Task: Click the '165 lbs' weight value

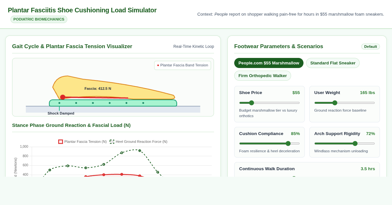Action: click(x=367, y=92)
